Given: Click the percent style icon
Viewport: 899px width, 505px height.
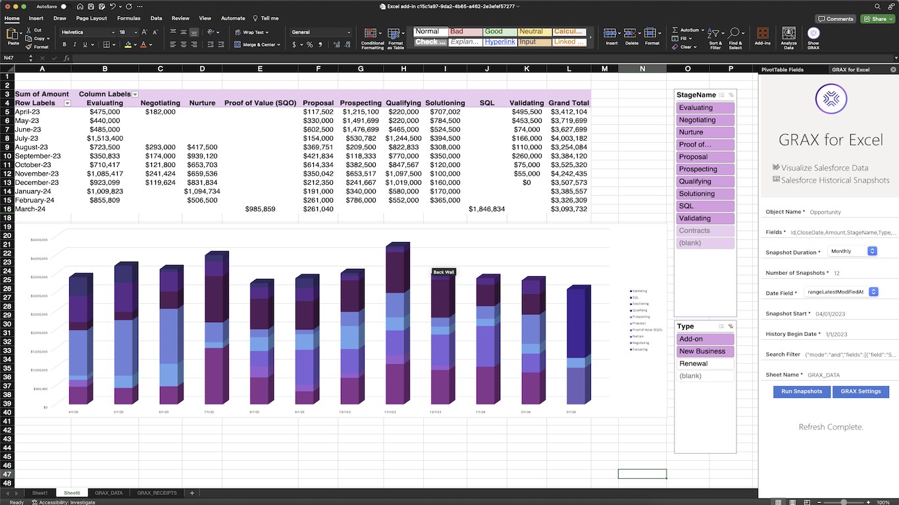Looking at the screenshot, I should click(310, 45).
